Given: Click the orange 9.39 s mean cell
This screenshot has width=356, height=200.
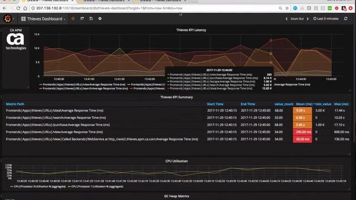Looking at the screenshot, I should (x=303, y=111).
